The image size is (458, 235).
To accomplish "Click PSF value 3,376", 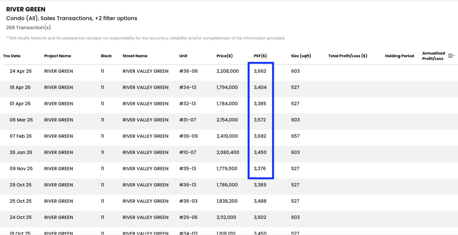I will pos(260,168).
